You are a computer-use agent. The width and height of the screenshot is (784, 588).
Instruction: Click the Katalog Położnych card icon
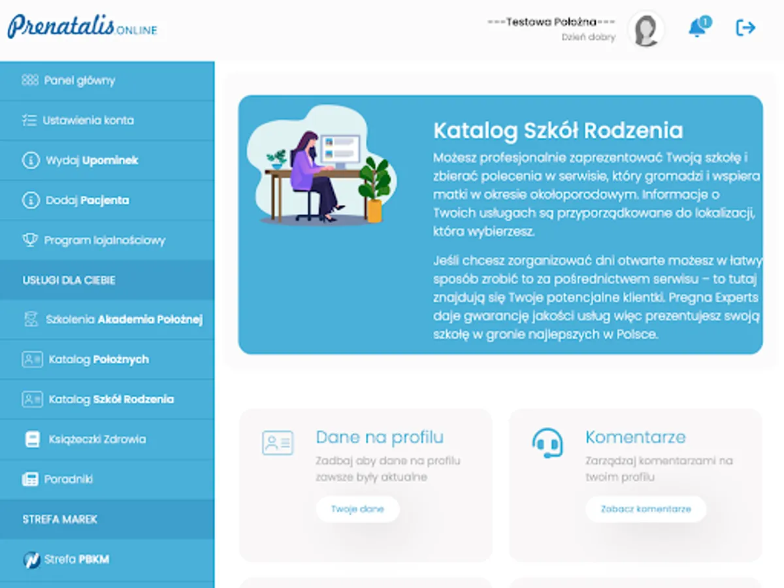[32, 359]
